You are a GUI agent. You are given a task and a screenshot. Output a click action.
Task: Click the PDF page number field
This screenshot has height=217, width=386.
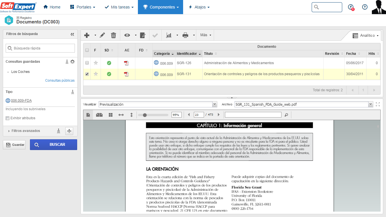pos(199,115)
